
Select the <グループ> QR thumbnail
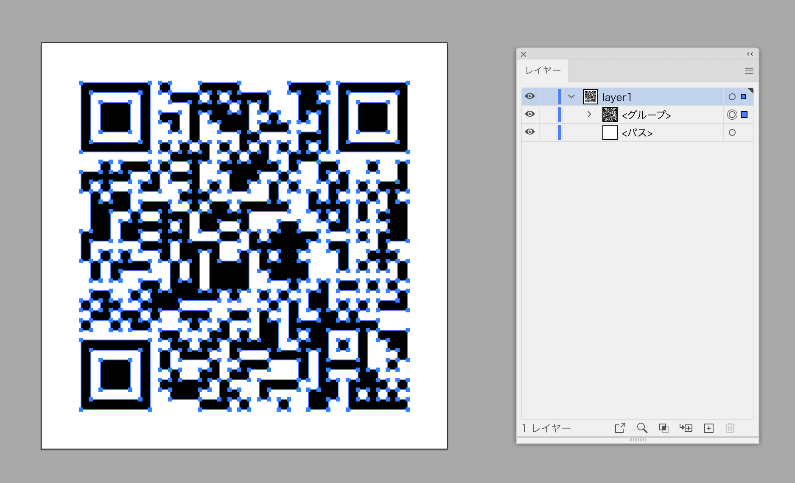click(x=610, y=115)
